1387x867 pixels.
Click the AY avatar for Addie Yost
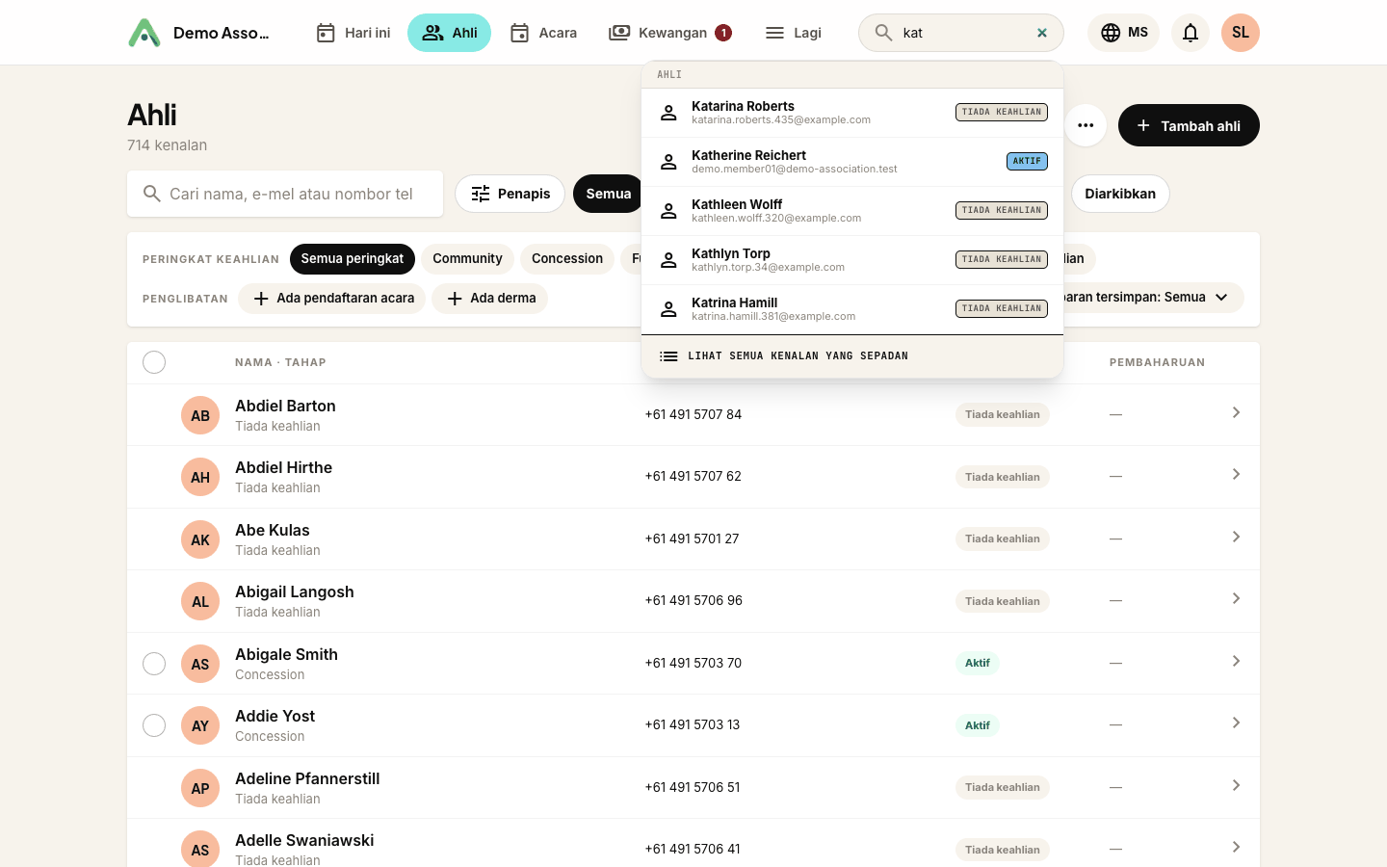click(x=200, y=725)
